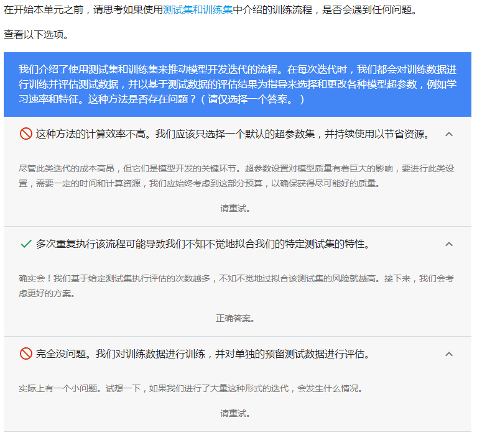Click 请重试 label under the 计算效率 explanation
Image resolution: width=477 pixels, height=438 pixels.
235,209
